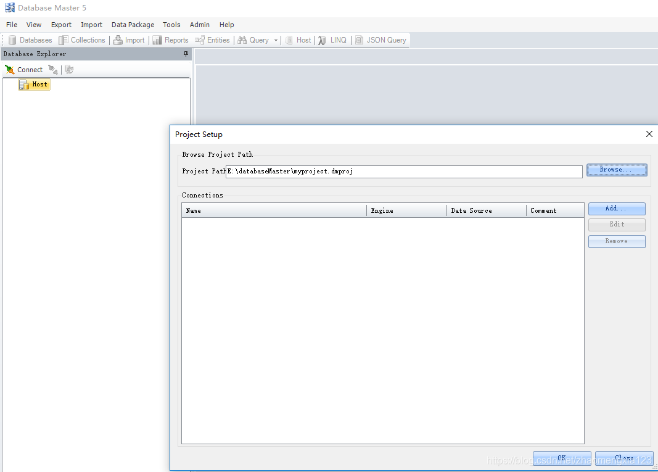Click the Close button in Project Setup
Image resolution: width=658 pixels, height=472 pixels.
point(624,458)
